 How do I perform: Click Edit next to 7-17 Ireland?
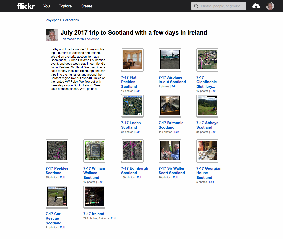tap(113, 218)
